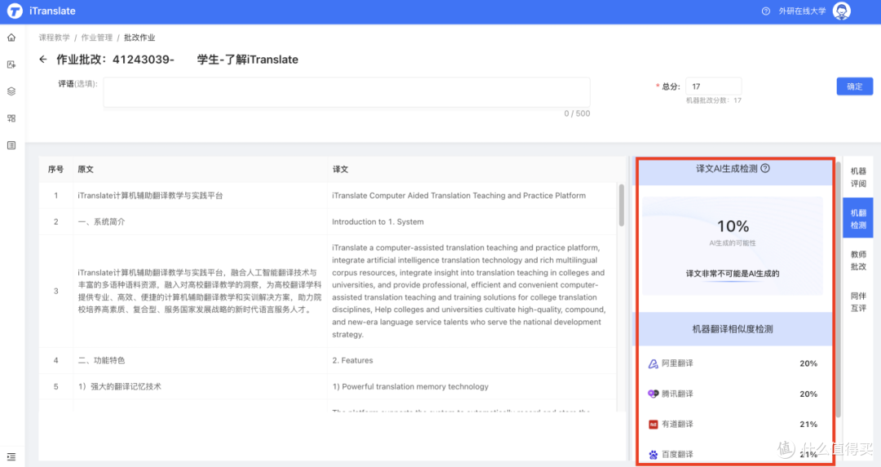881x467 pixels.
Task: Click the text 译文非常不可能是AI生成的
Action: 733,274
